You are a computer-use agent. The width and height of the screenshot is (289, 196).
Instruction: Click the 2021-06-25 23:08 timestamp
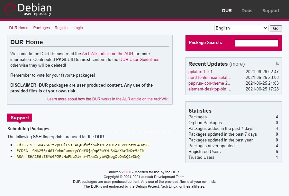point(262,77)
